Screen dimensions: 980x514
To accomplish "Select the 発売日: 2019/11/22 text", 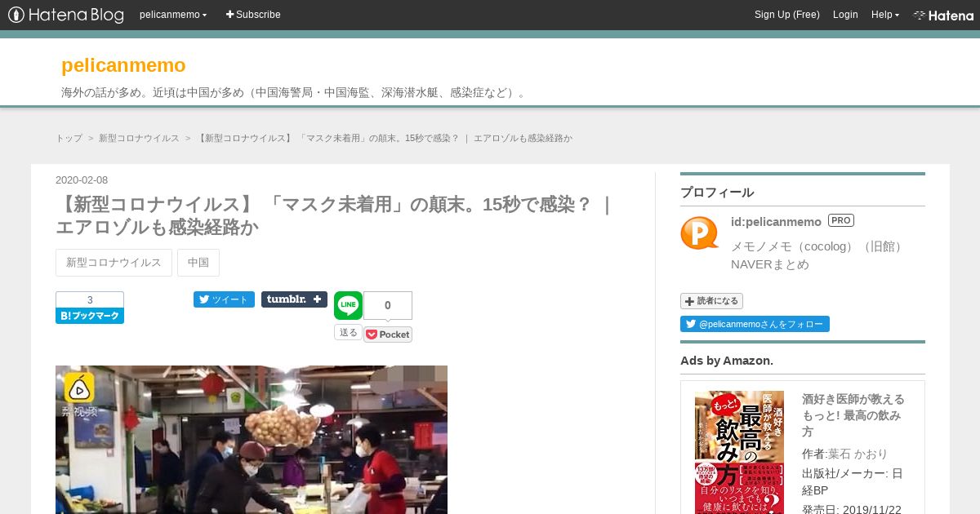I will [x=852, y=509].
